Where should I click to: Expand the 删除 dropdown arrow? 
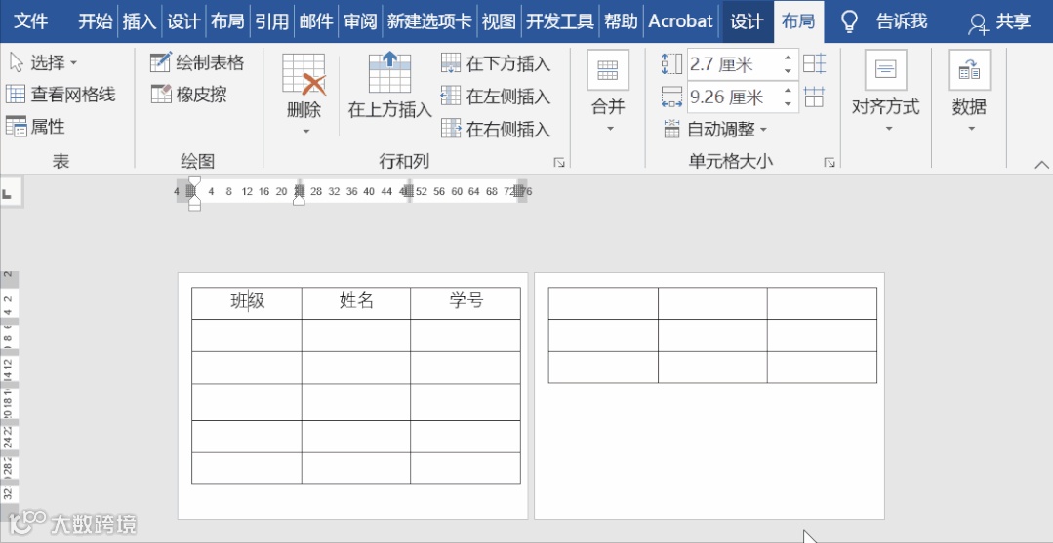(x=305, y=132)
